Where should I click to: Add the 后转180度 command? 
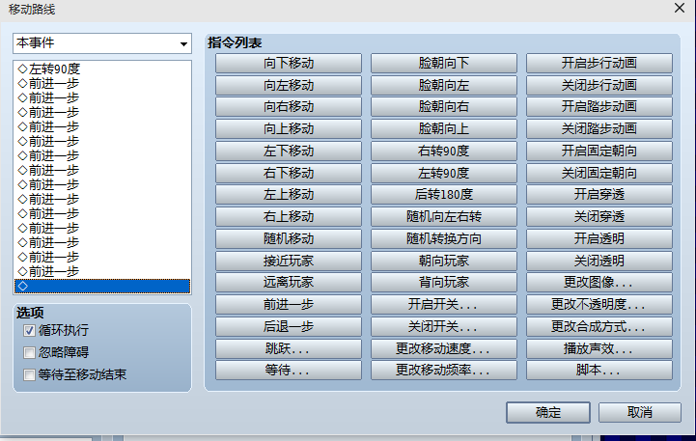pos(444,194)
